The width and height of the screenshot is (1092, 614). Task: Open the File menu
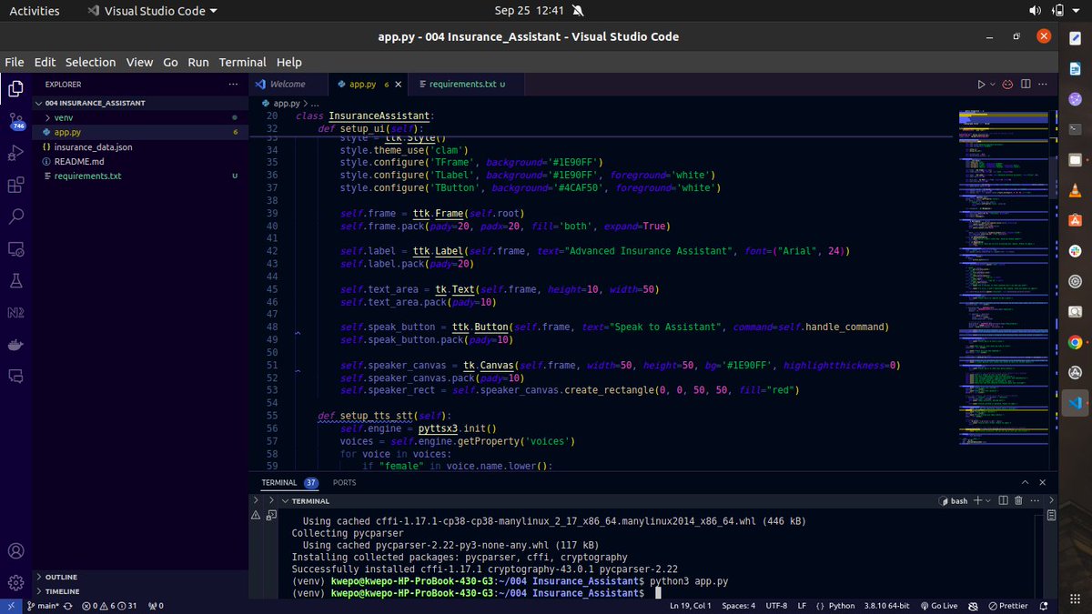(15, 62)
